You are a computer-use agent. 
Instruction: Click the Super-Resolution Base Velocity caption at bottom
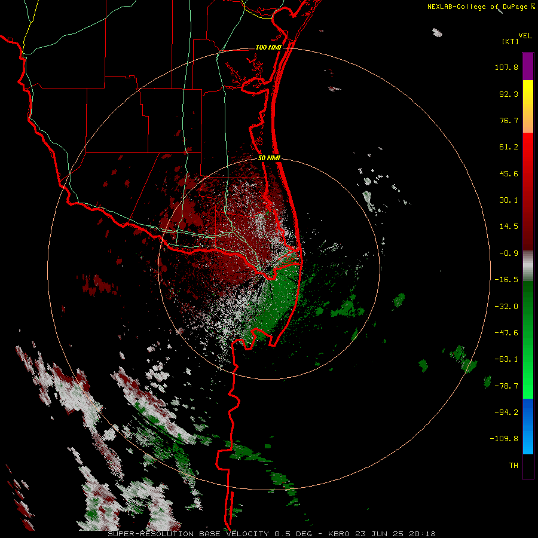tap(272, 534)
